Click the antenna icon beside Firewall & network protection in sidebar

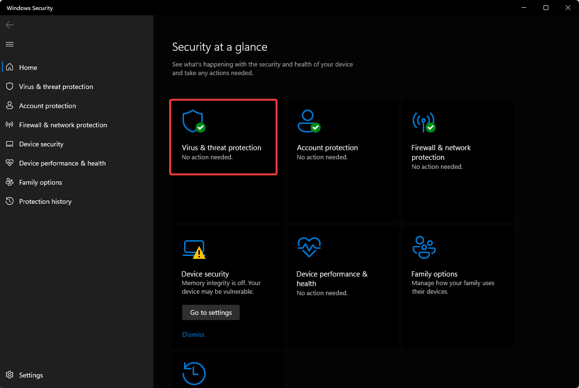point(10,125)
